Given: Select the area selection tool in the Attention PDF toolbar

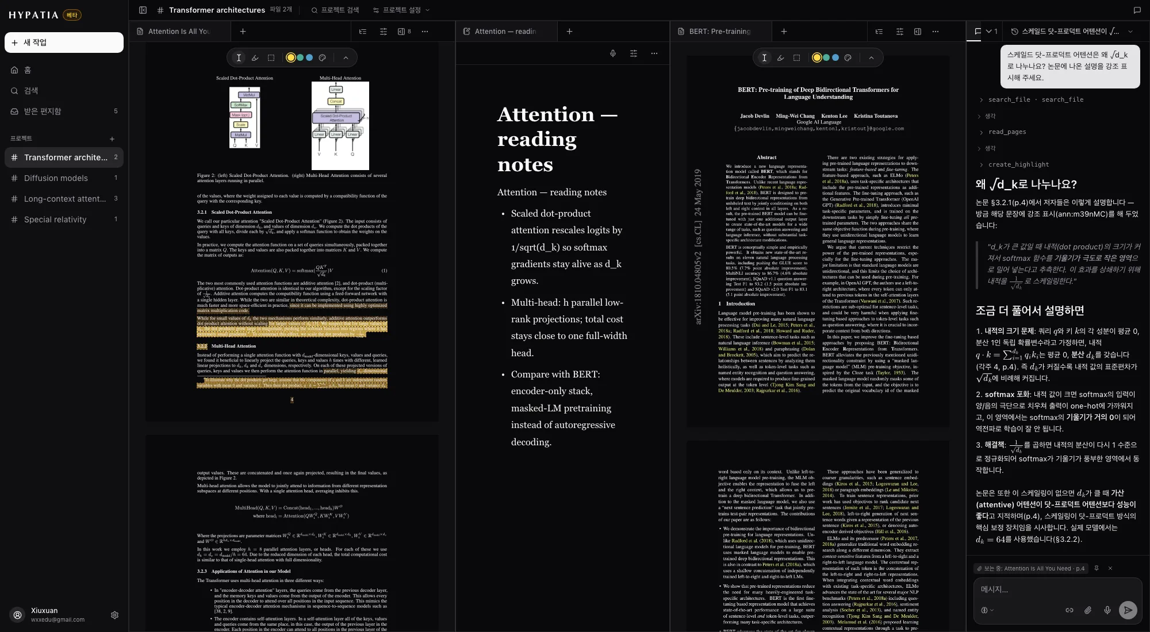Looking at the screenshot, I should coord(271,57).
